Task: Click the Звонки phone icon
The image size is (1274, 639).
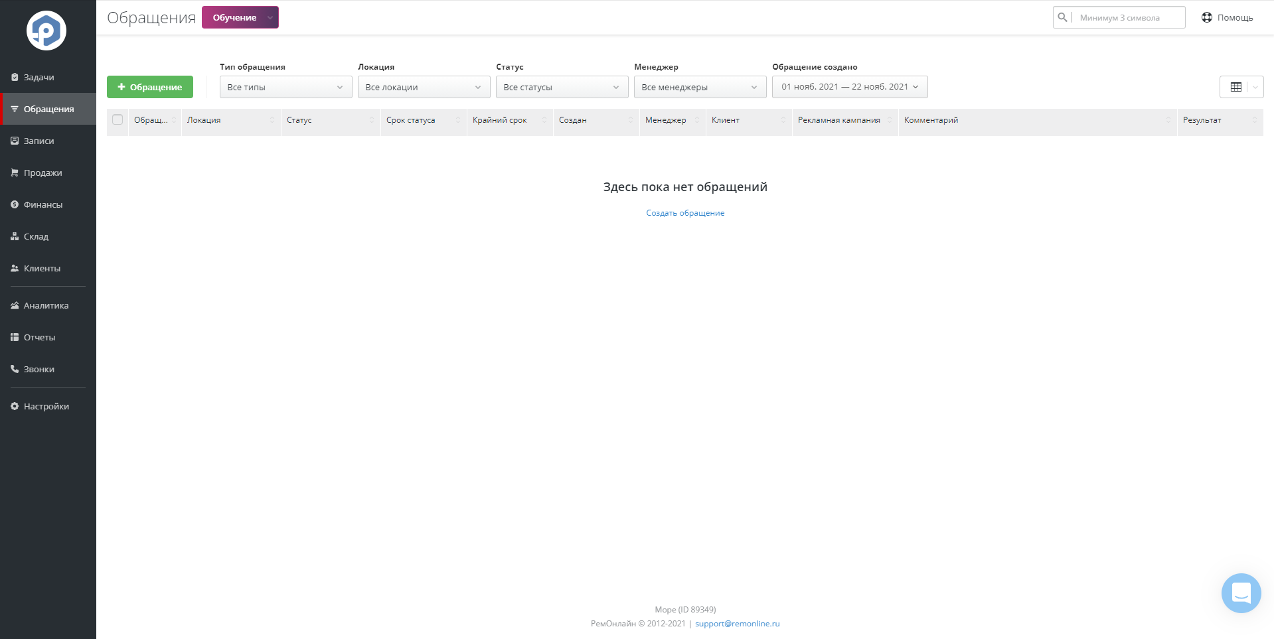Action: click(15, 369)
